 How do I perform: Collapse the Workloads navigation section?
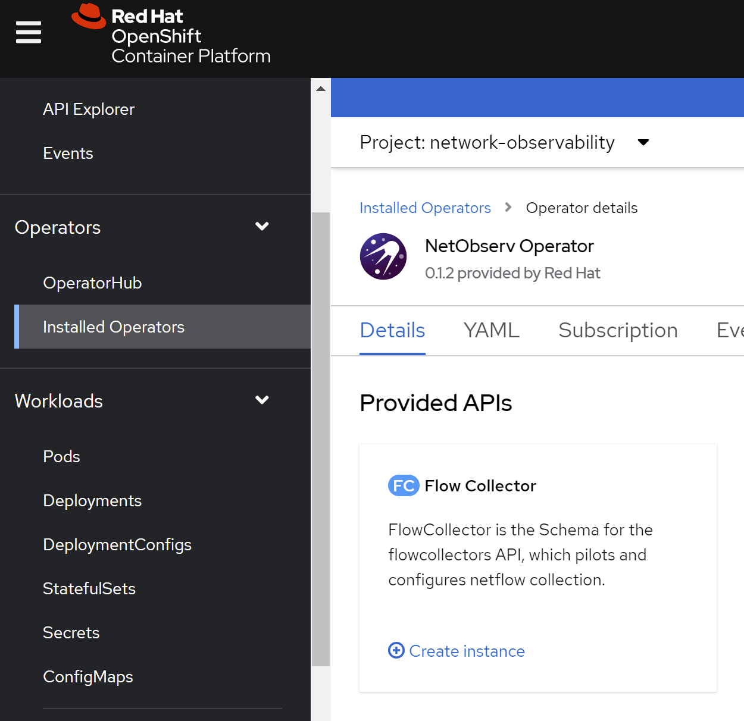click(x=262, y=400)
